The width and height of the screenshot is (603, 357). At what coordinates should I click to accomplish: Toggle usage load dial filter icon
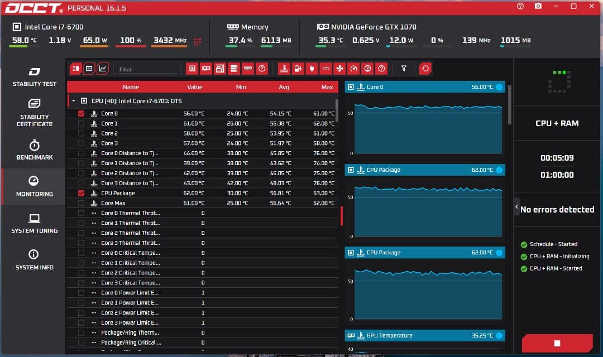[x=367, y=69]
